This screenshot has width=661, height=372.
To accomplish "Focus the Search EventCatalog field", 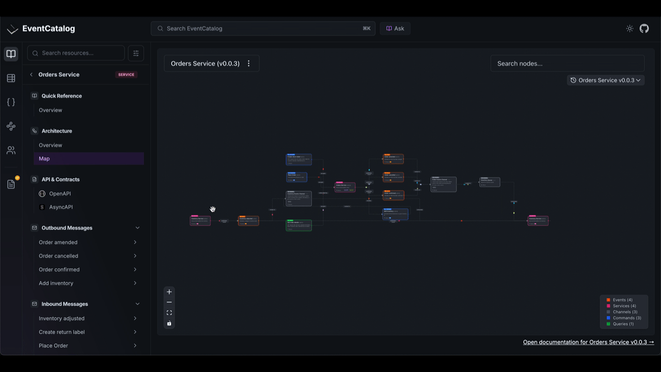I will (x=263, y=28).
